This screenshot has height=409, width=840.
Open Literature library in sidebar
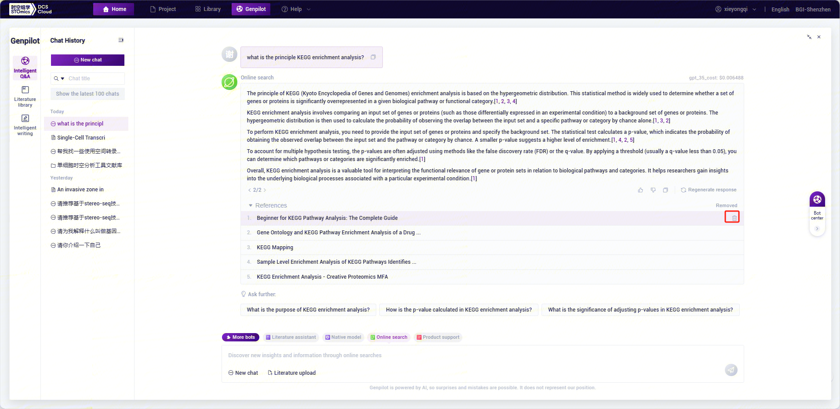tap(25, 96)
